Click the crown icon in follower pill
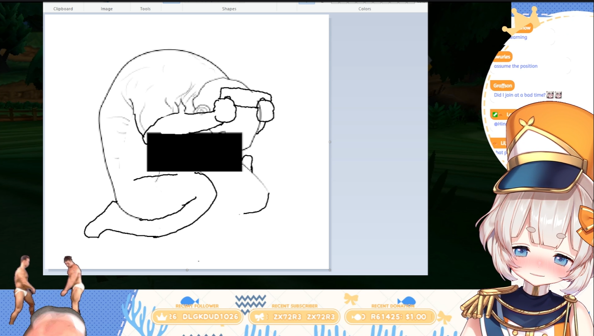Image resolution: width=594 pixels, height=336 pixels. [x=162, y=317]
